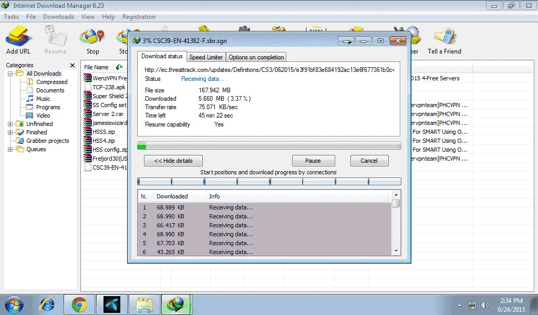Click the Resume toolbar icon
The image size is (538, 315).
click(x=55, y=39)
